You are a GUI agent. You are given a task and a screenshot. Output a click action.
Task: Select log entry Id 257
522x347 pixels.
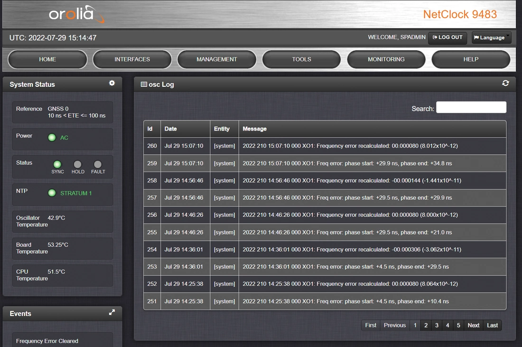point(325,198)
